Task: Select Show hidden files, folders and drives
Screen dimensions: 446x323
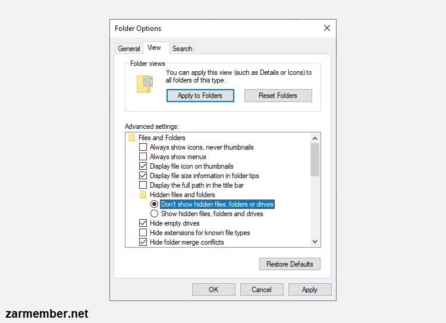Action: pos(154,214)
